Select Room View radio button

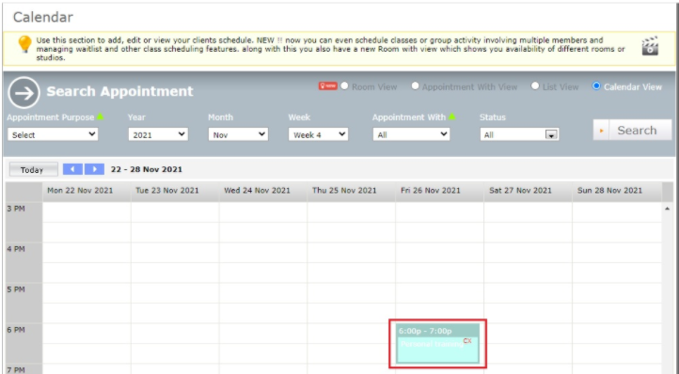pyautogui.click(x=344, y=86)
